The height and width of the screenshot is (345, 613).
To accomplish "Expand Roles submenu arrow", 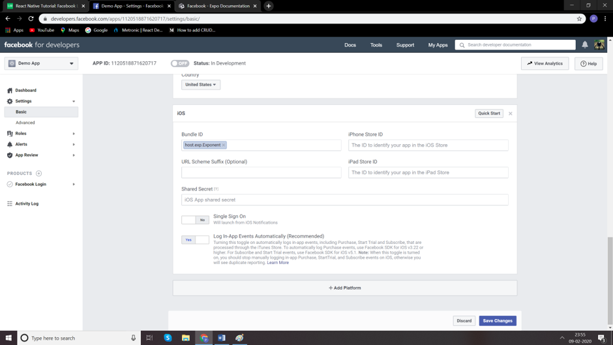I will 74,134.
